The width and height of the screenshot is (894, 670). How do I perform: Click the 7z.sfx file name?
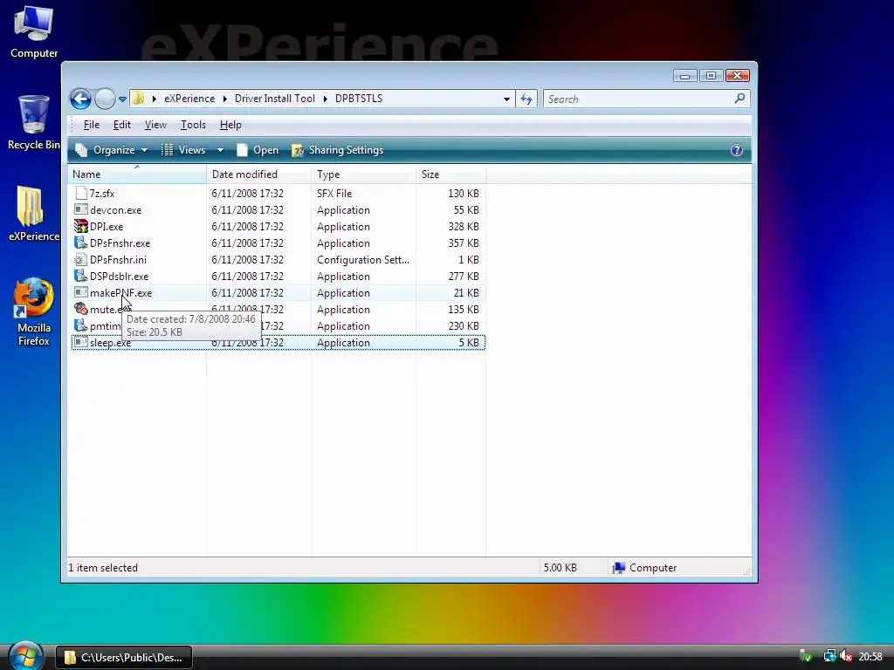102,194
